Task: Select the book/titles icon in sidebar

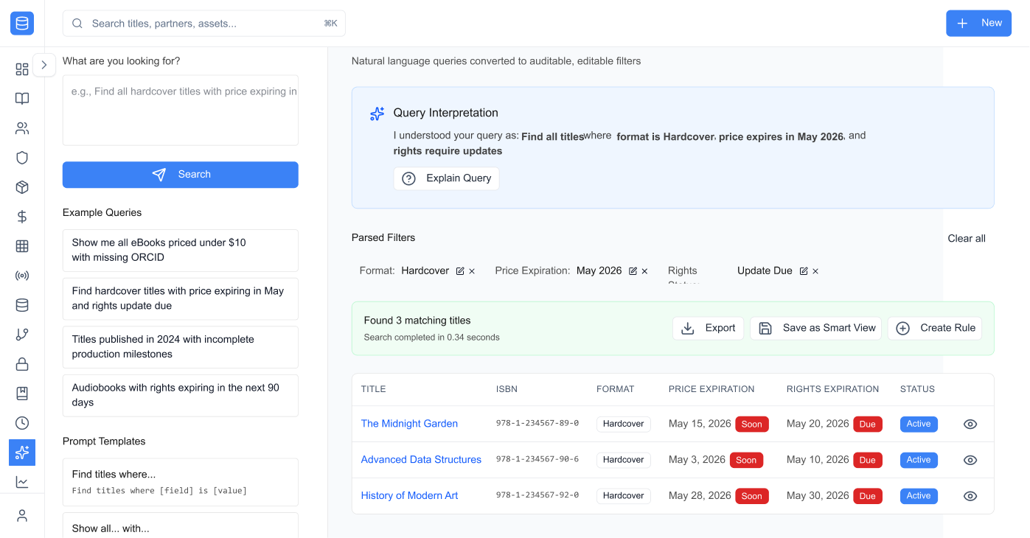Action: point(21,98)
